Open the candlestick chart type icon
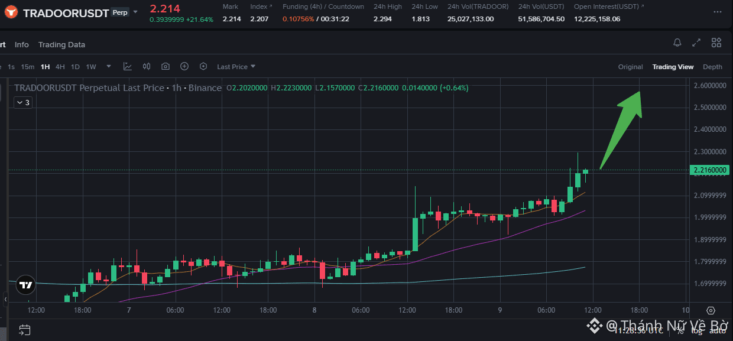Viewport: 733px width, 341px height. pyautogui.click(x=147, y=67)
